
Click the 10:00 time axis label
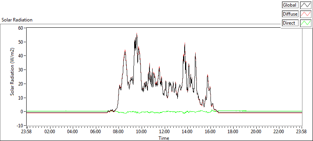coord(142,132)
